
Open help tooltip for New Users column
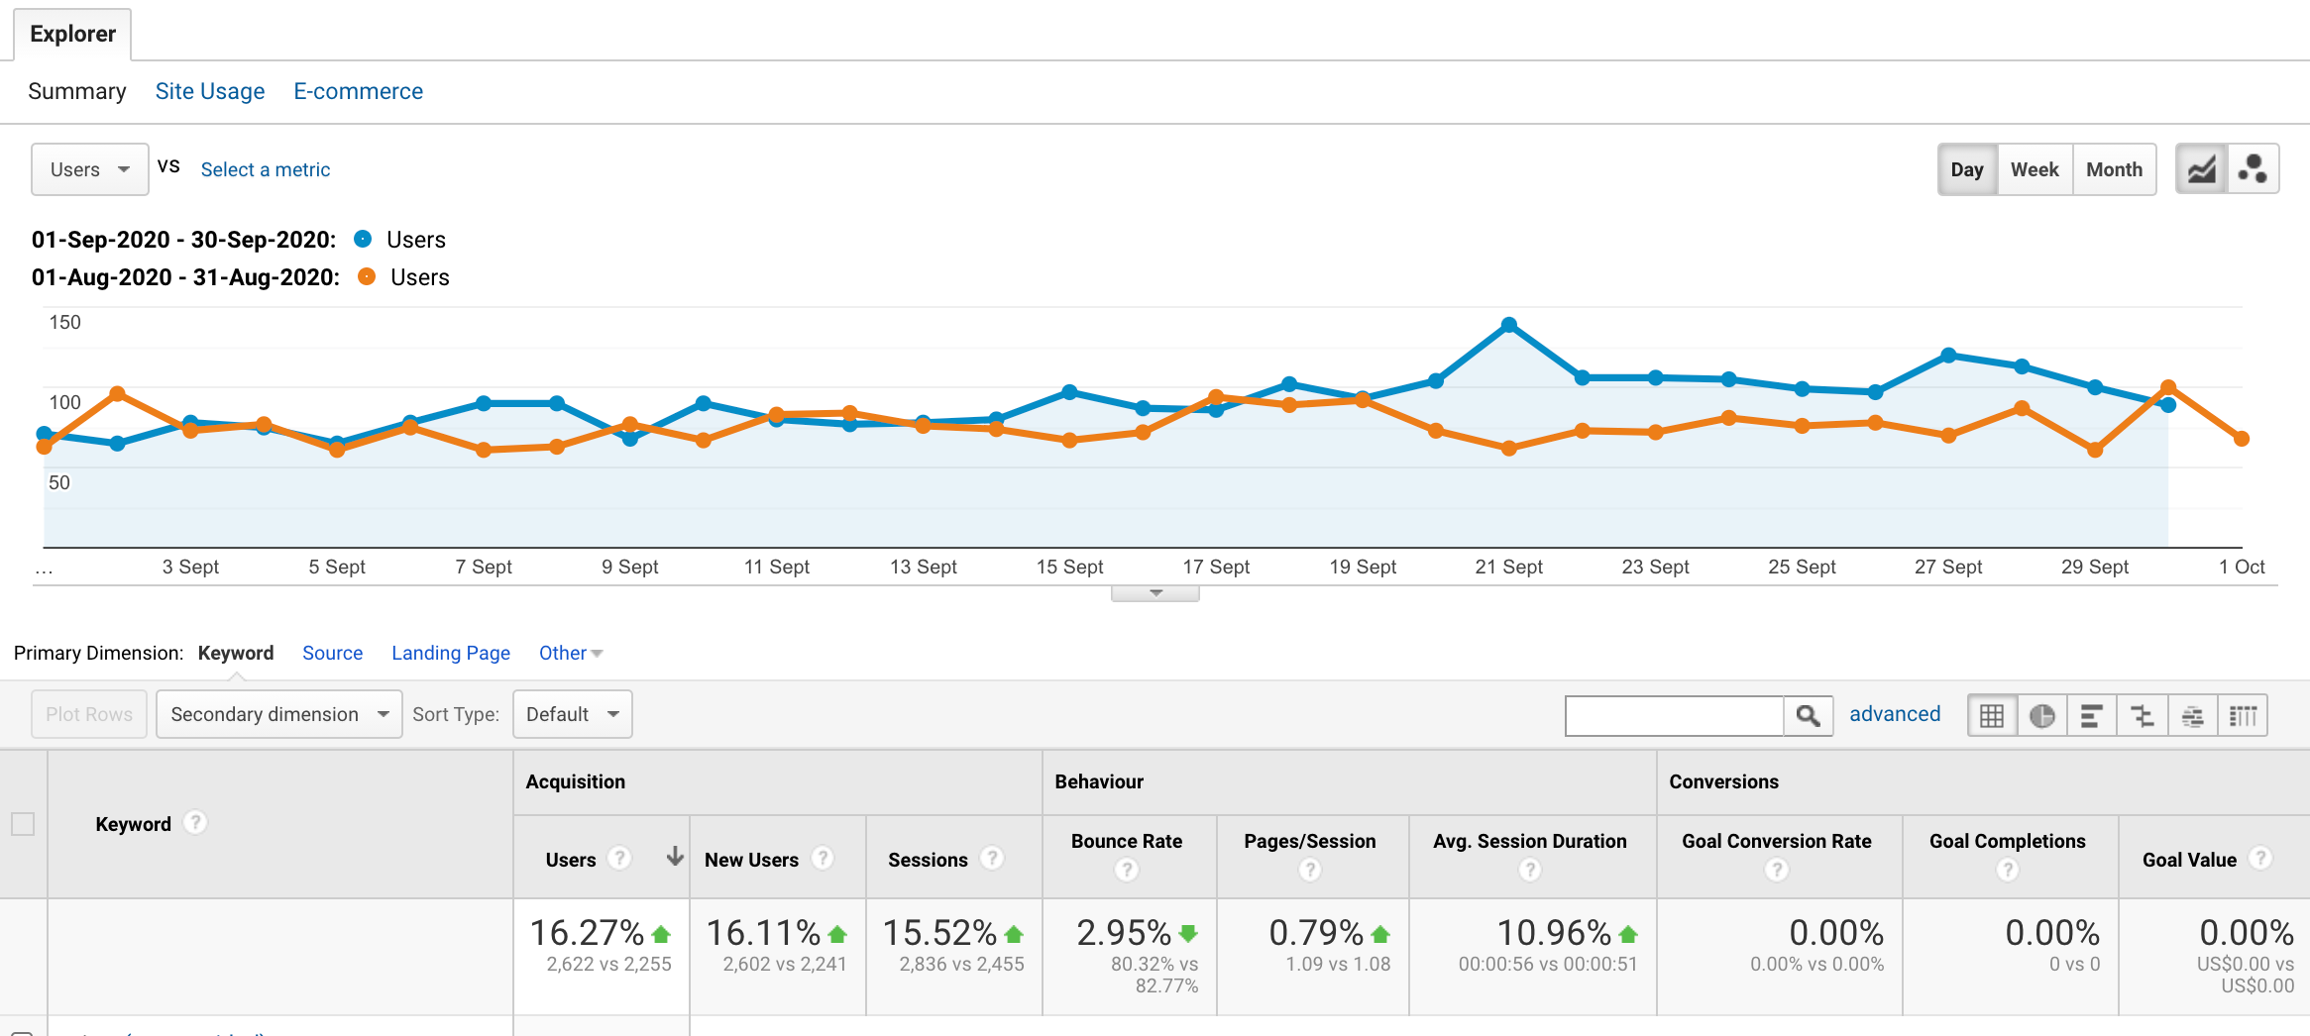tap(823, 858)
